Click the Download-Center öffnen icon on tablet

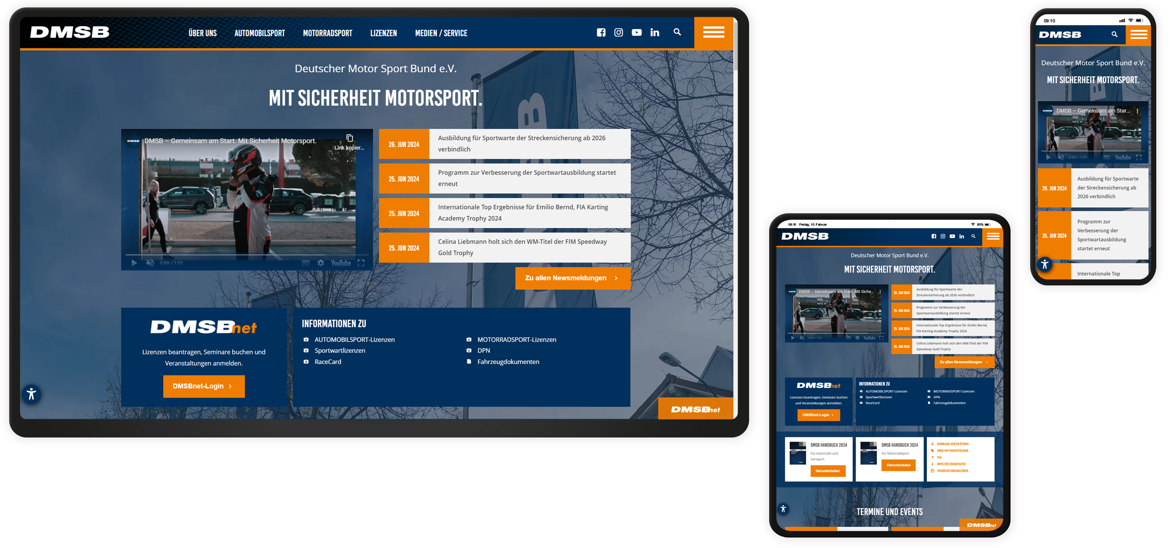pyautogui.click(x=932, y=443)
